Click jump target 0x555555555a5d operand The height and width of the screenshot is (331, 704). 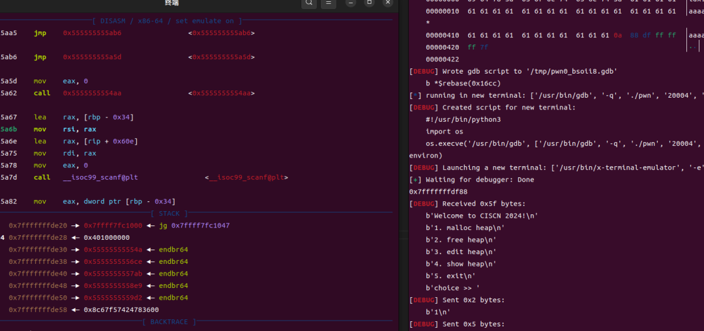[x=92, y=57]
